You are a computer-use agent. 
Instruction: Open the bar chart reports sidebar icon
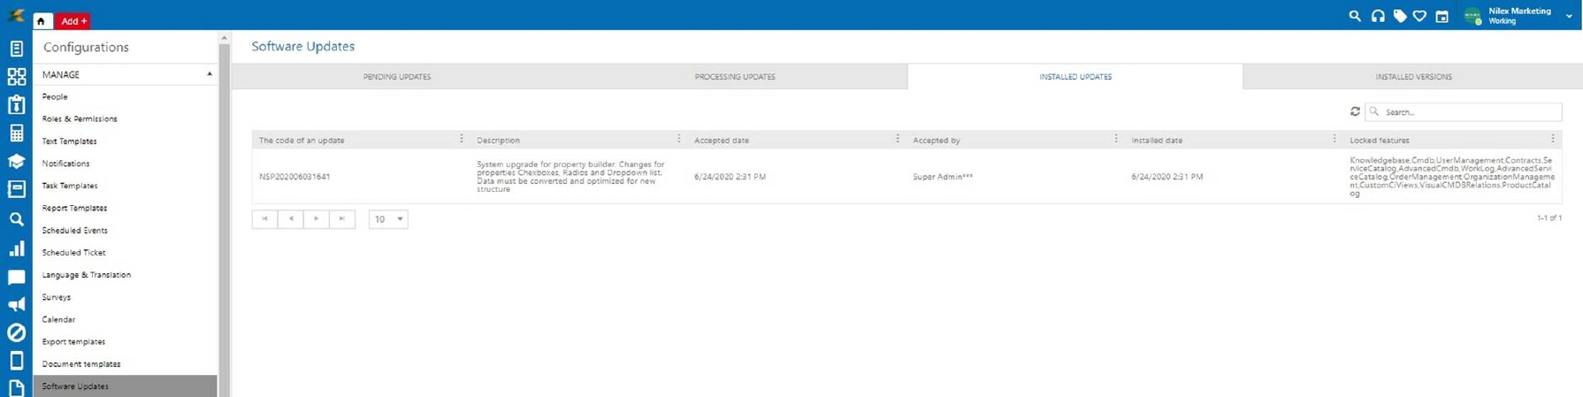click(16, 249)
